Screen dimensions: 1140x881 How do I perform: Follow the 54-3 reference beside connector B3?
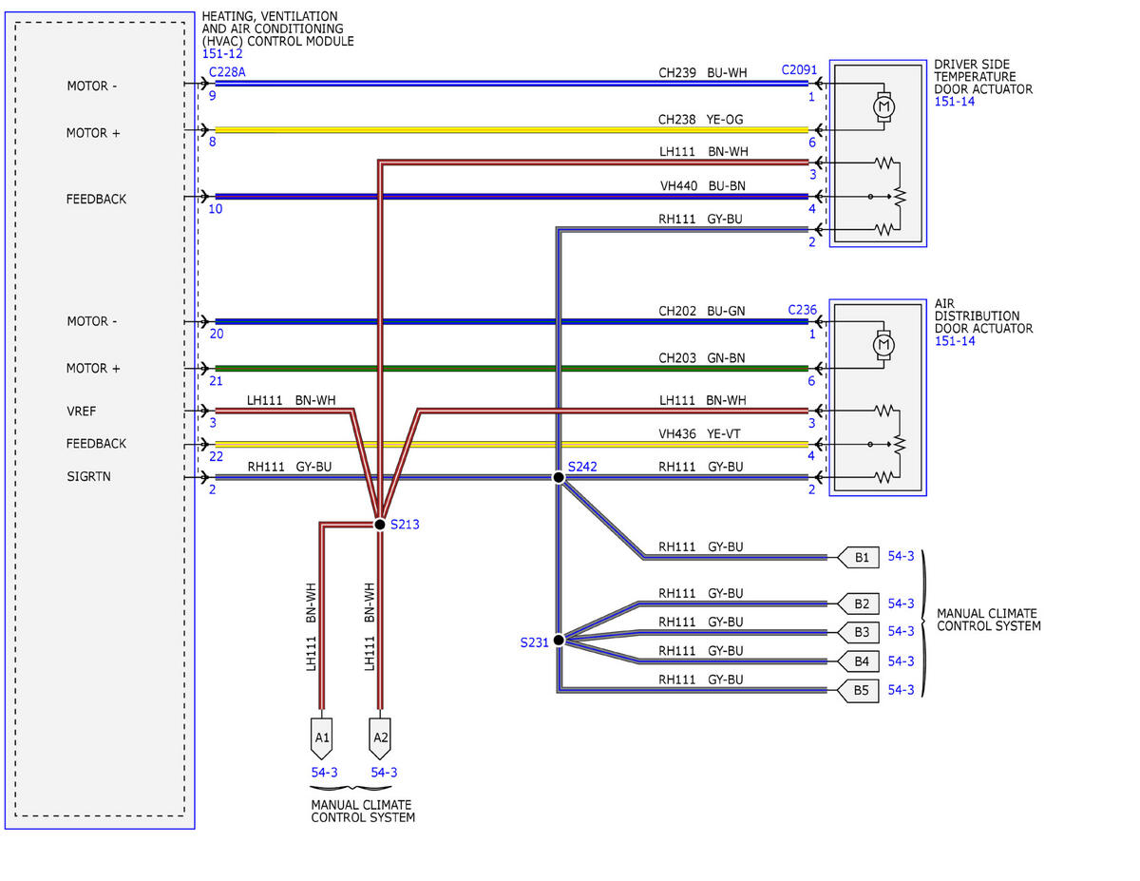tap(901, 632)
